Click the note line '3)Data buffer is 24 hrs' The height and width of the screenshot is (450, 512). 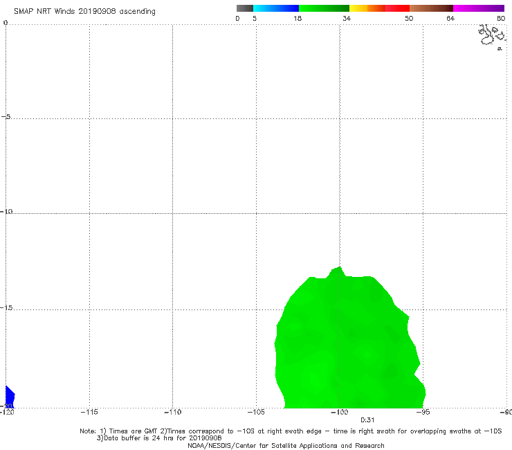click(159, 438)
